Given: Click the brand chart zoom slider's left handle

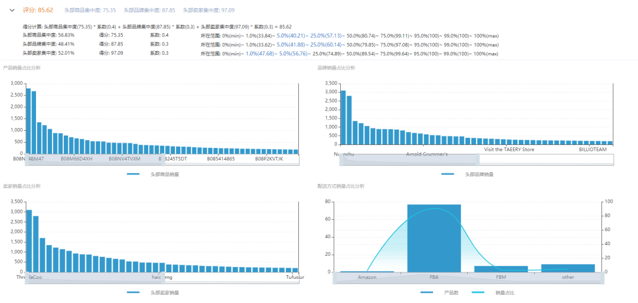Looking at the screenshot, I should pyautogui.click(x=341, y=160).
